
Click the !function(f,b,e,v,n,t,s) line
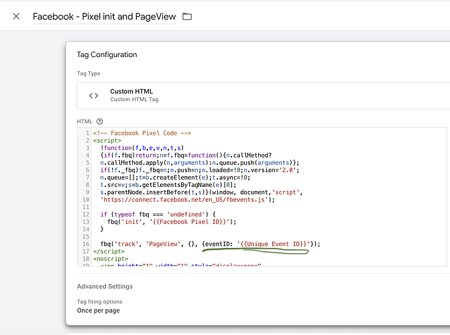142,147
